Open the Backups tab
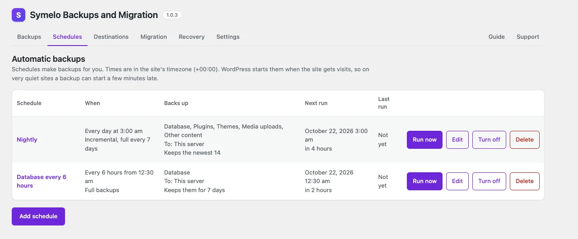578x239 pixels. click(x=29, y=37)
